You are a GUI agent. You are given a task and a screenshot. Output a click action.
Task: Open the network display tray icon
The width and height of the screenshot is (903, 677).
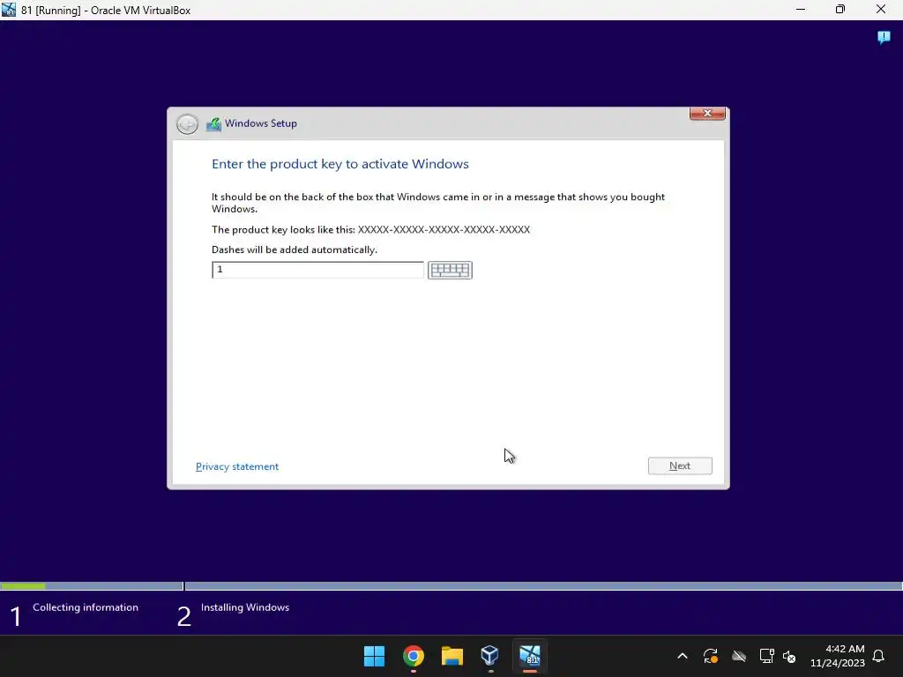pos(766,656)
